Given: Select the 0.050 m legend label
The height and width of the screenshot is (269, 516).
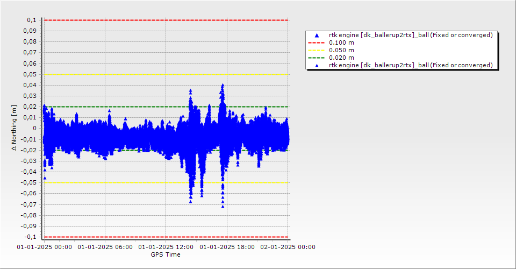Looking at the screenshot, I should coord(342,51).
